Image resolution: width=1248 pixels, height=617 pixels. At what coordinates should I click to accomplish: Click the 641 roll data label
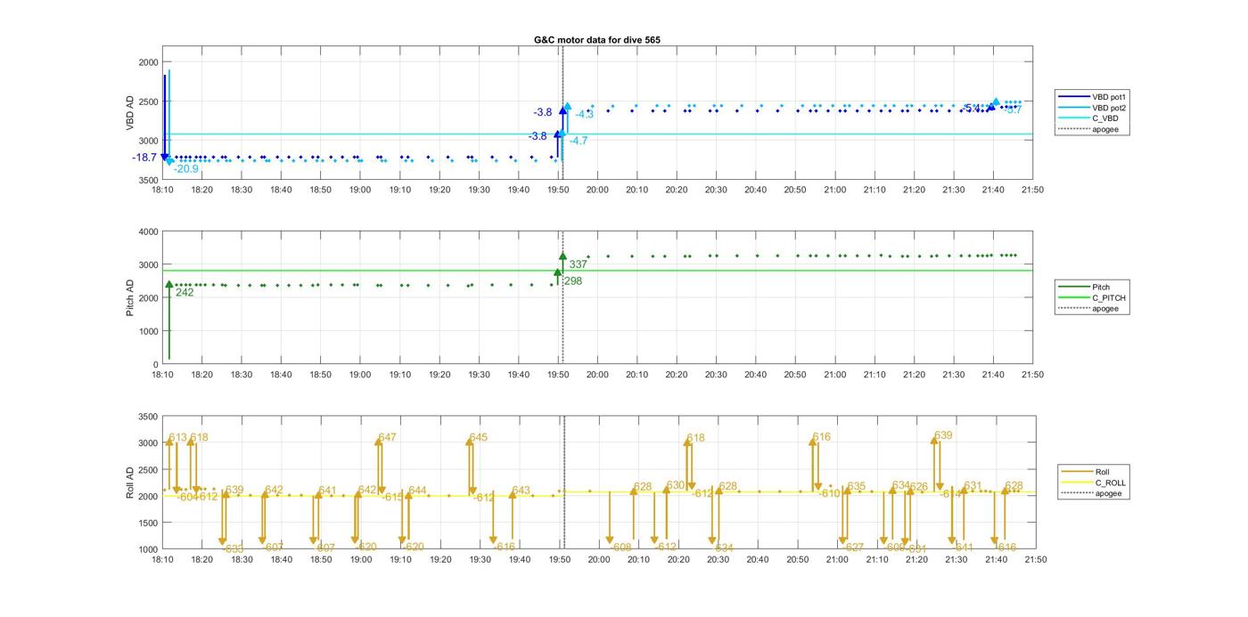[x=327, y=491]
